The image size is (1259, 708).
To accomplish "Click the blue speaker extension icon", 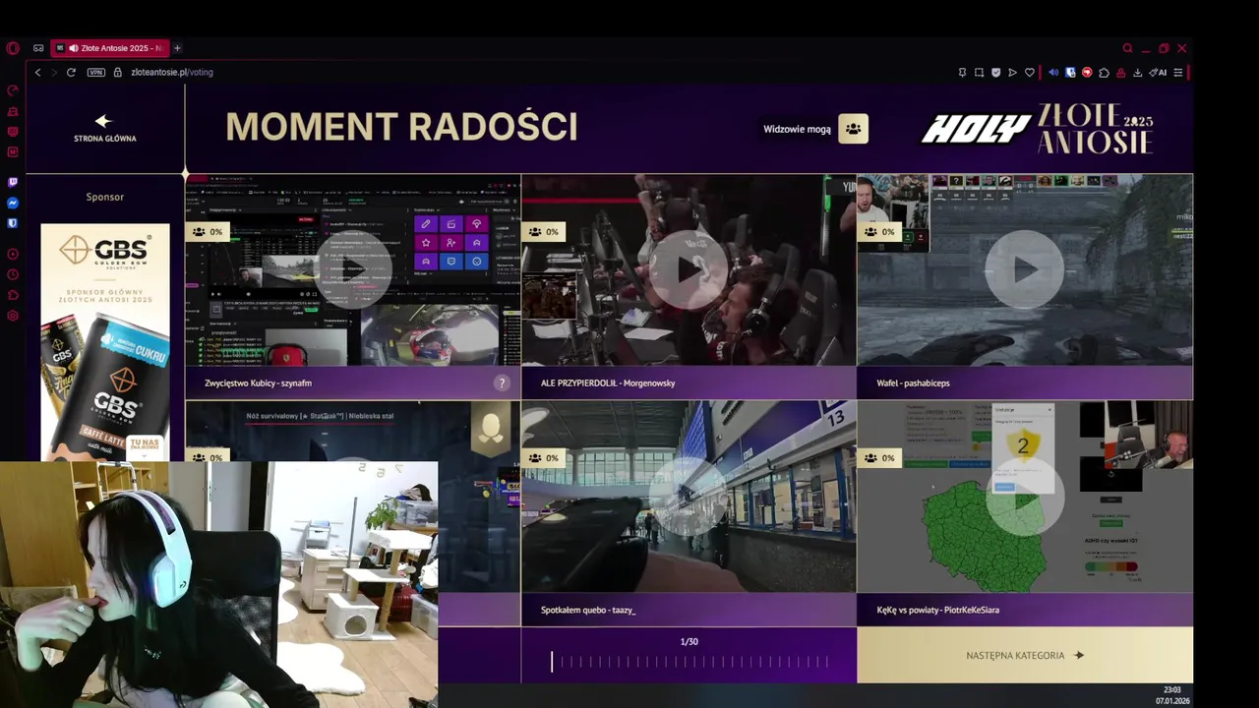I will click(x=1053, y=73).
